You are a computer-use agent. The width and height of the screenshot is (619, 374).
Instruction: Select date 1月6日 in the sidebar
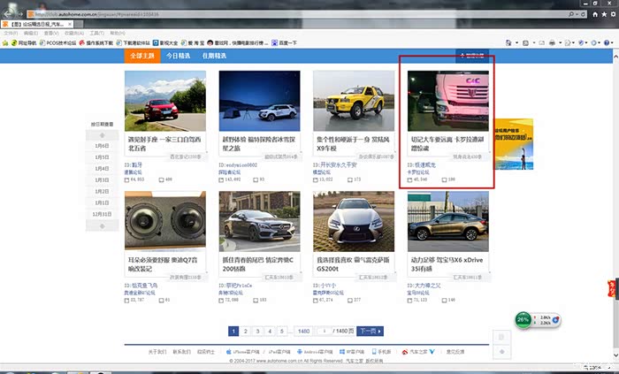102,146
